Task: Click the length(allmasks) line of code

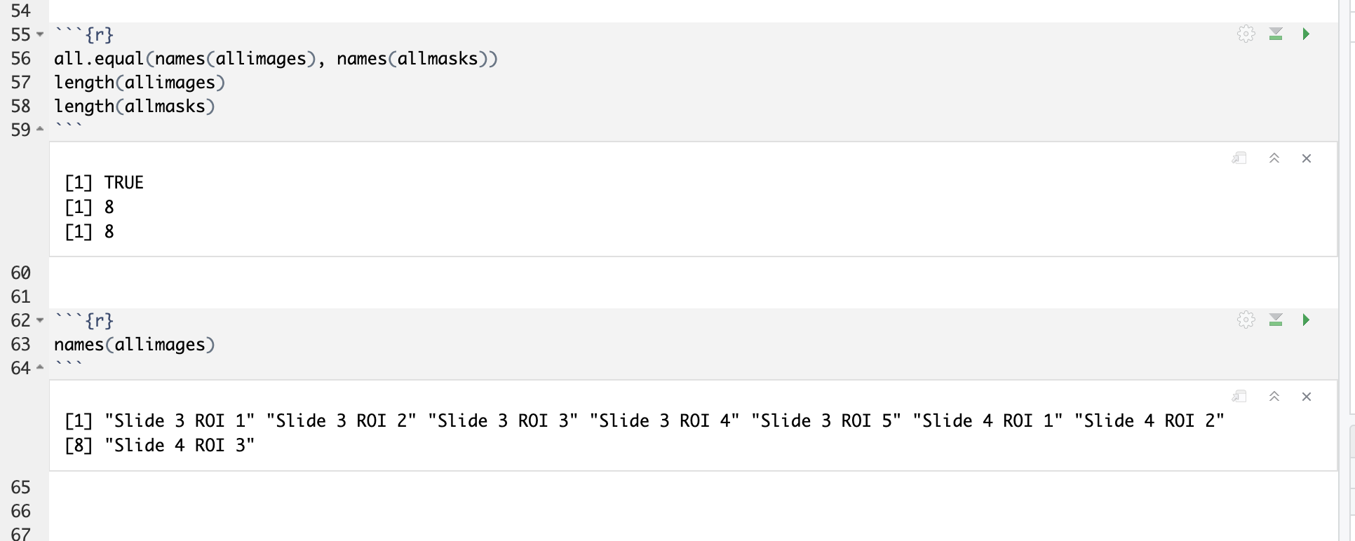Action: click(133, 106)
